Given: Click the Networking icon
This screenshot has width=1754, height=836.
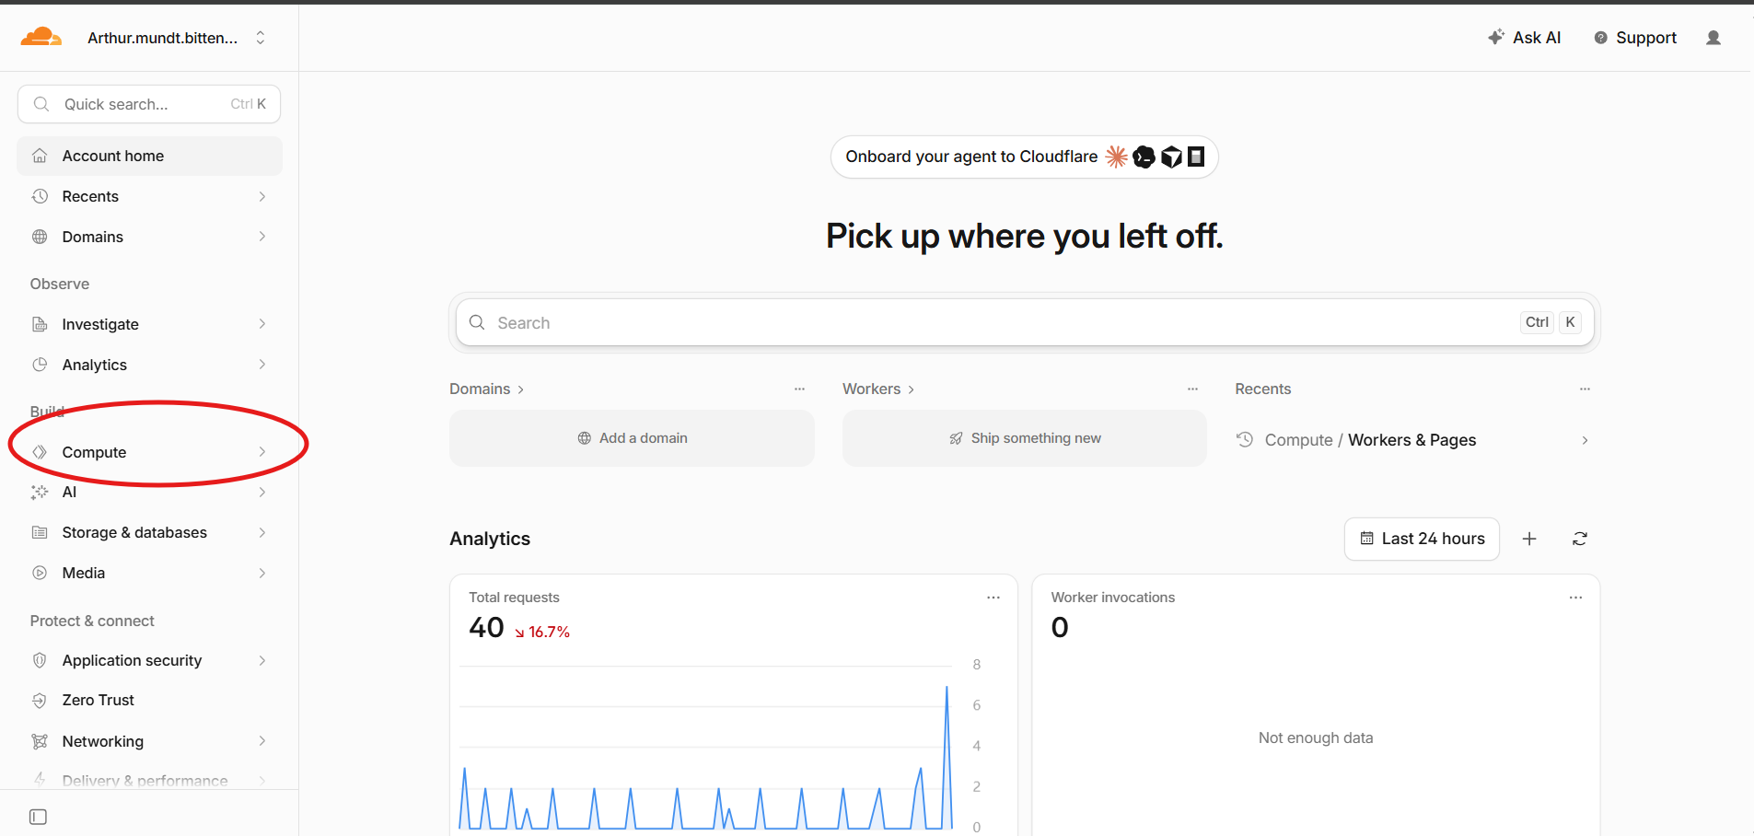Looking at the screenshot, I should [40, 741].
